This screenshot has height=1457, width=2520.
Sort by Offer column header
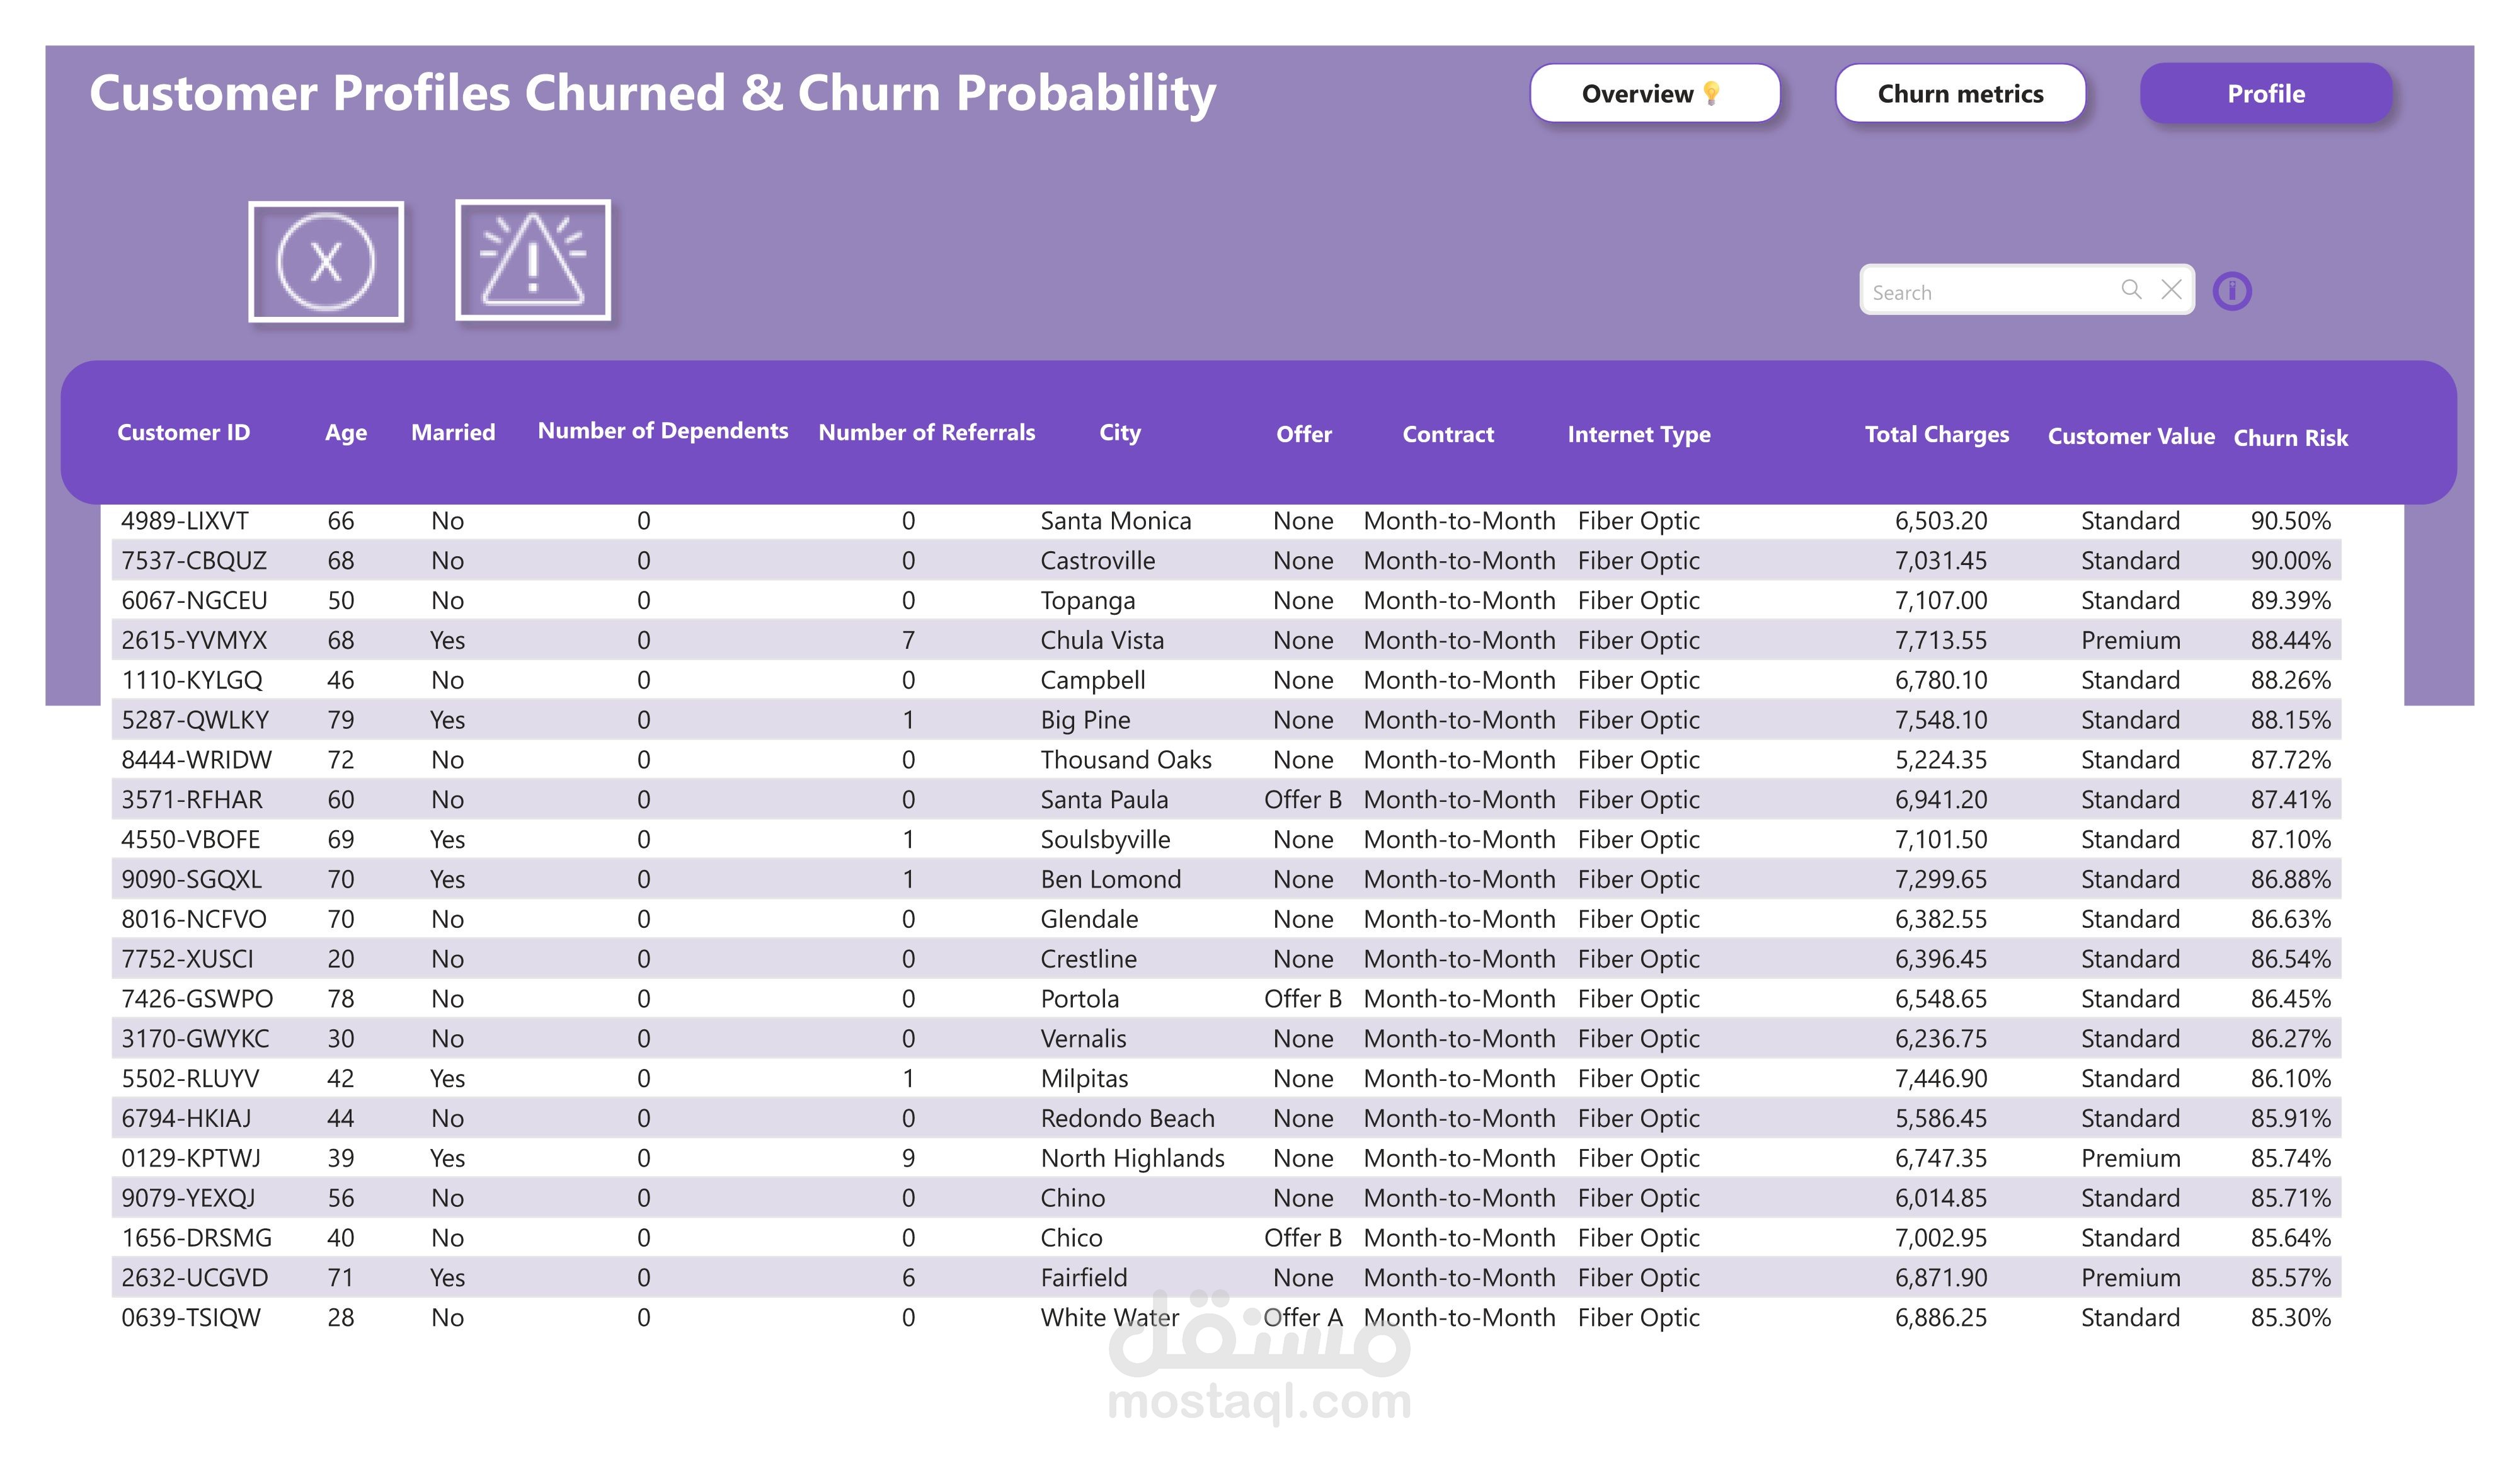(x=1304, y=435)
